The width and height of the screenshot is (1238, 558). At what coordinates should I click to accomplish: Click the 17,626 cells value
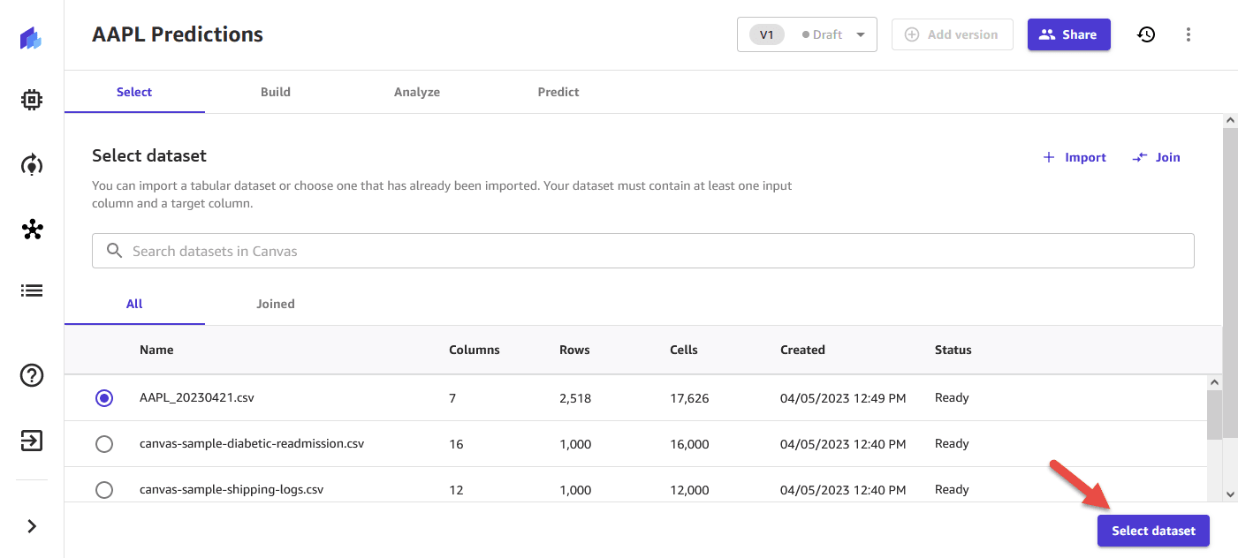click(689, 398)
